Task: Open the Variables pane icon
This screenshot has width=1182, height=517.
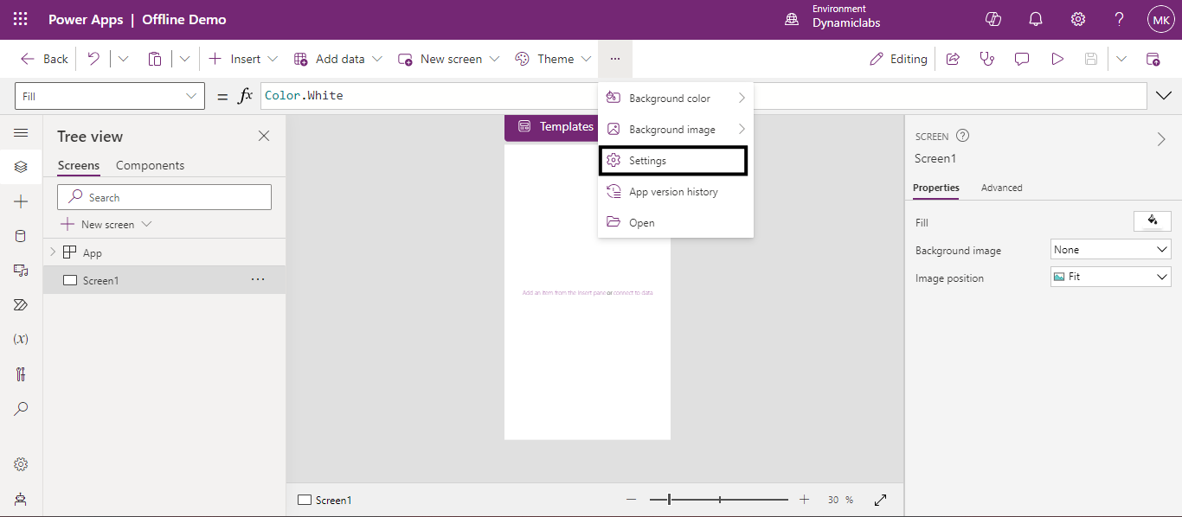Action: coord(21,339)
